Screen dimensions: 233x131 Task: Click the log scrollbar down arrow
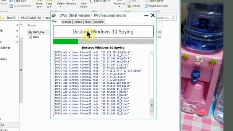pyautogui.click(x=151, y=114)
